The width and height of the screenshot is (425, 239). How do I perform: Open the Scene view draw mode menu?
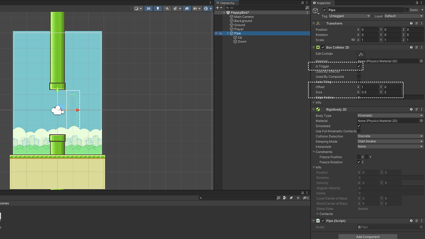click(138, 8)
